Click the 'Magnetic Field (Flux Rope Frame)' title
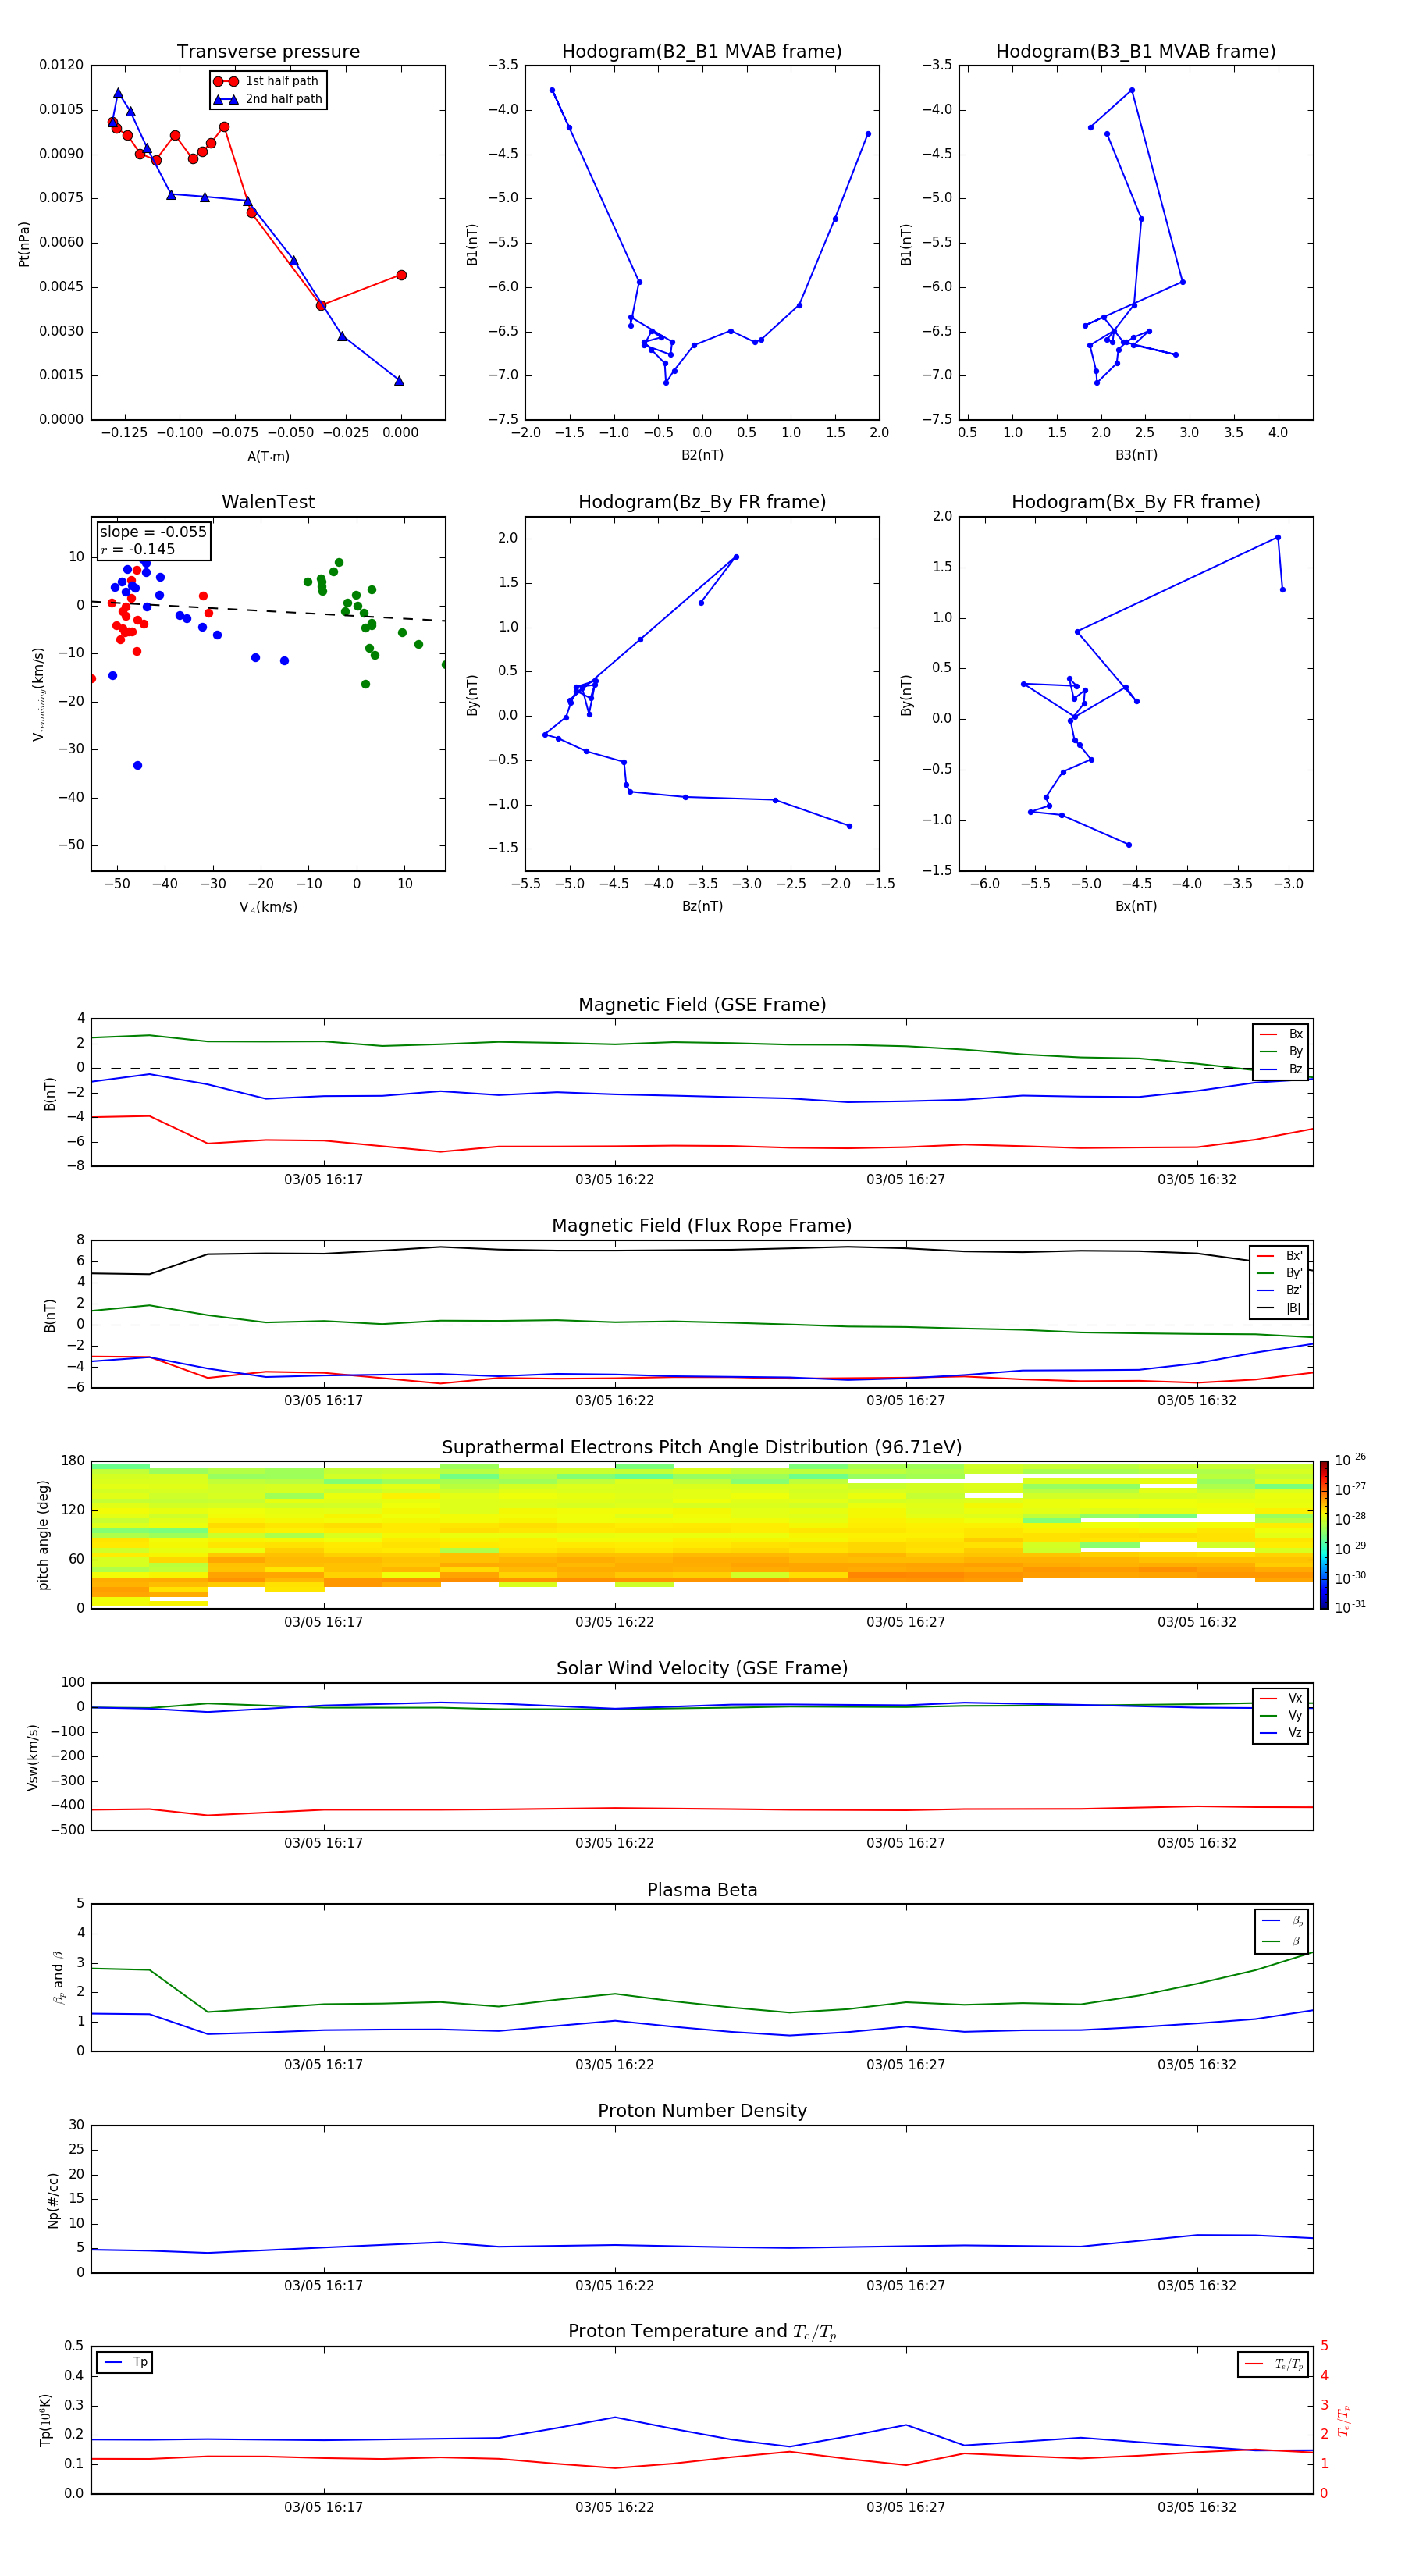 coord(702,1226)
